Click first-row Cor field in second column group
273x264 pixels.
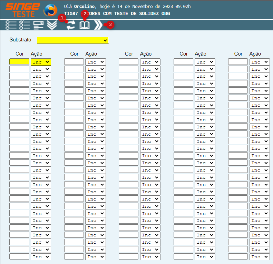[x=74, y=62]
